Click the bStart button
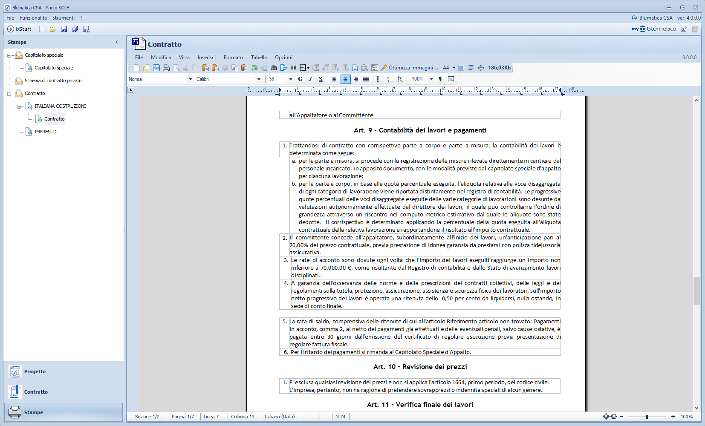Image resolution: width=705 pixels, height=426 pixels. (x=20, y=29)
